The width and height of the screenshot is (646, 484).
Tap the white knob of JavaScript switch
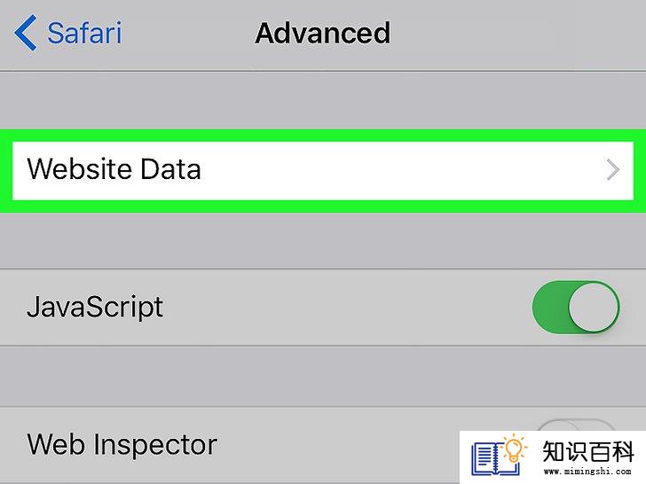(x=594, y=307)
